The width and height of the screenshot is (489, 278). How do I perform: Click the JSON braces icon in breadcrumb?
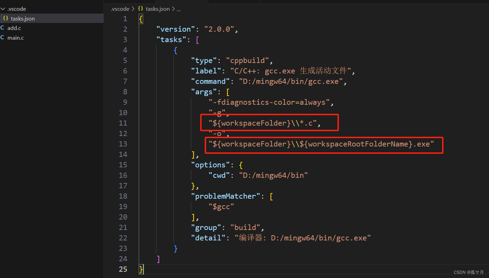click(x=140, y=9)
